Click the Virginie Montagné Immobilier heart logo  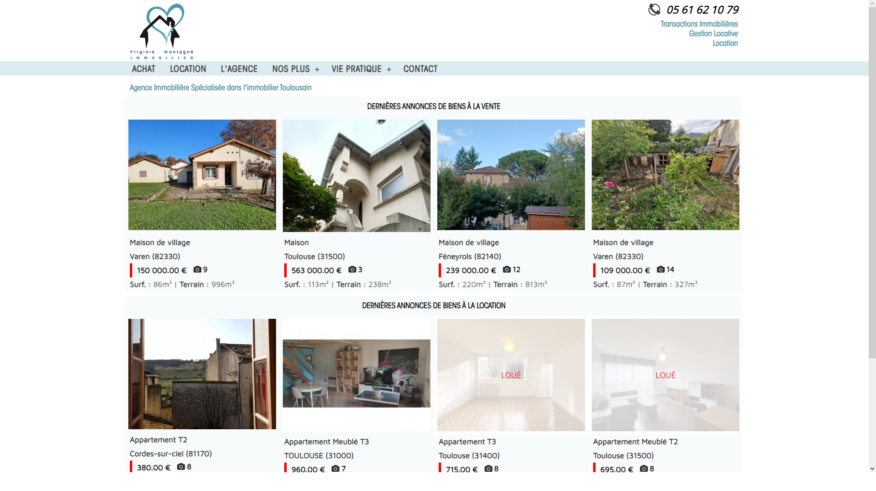(x=162, y=27)
